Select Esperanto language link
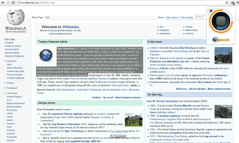This screenshot has width=239, height=143. click(12, 137)
